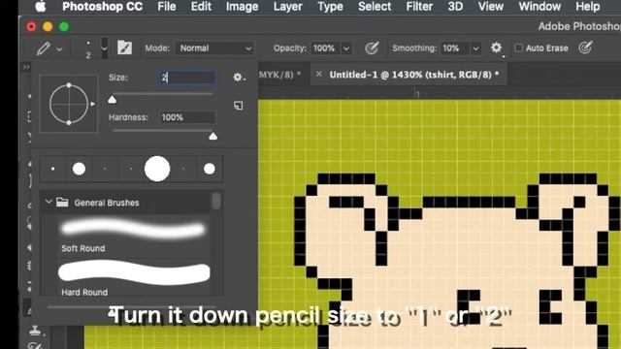The image size is (621, 349).
Task: Select the Hard Round brush
Action: [134, 278]
